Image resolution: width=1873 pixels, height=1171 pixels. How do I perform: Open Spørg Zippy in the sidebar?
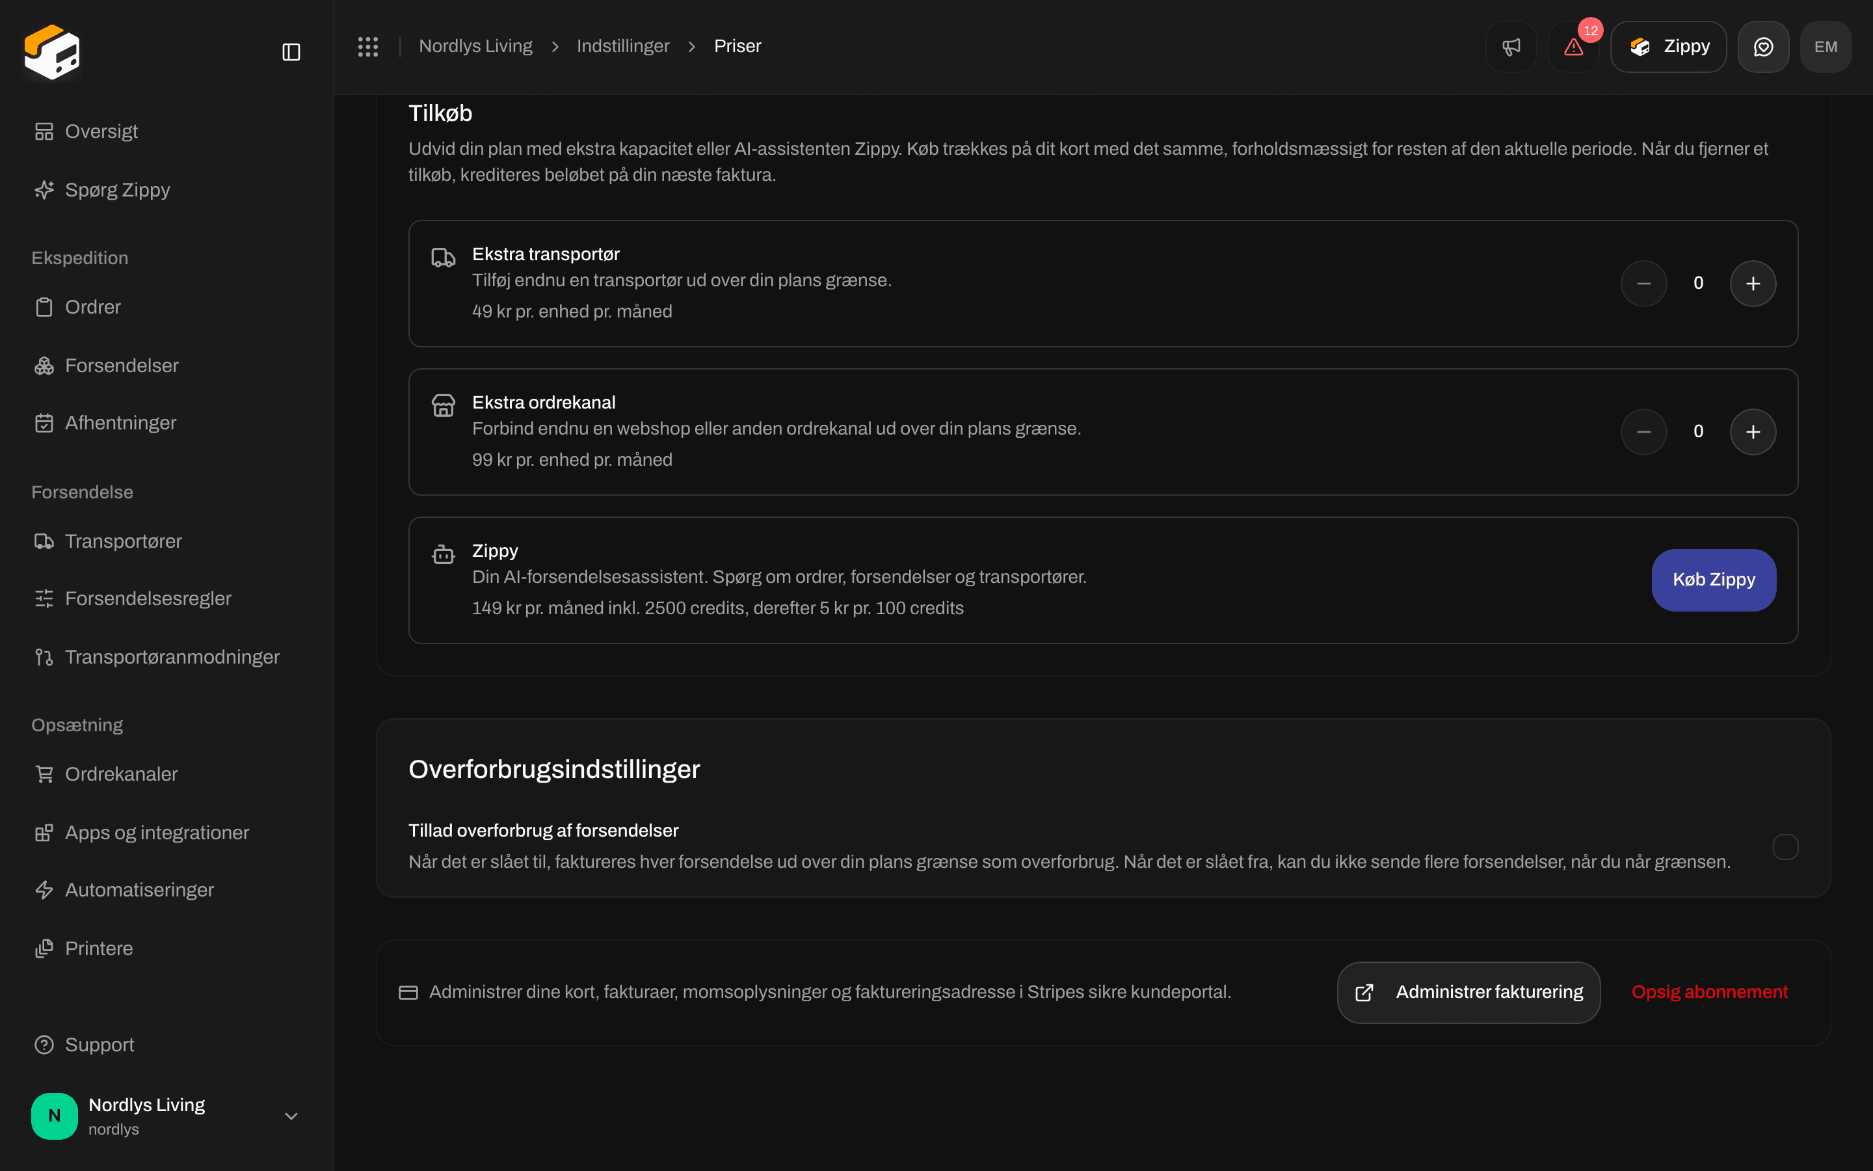(166, 190)
